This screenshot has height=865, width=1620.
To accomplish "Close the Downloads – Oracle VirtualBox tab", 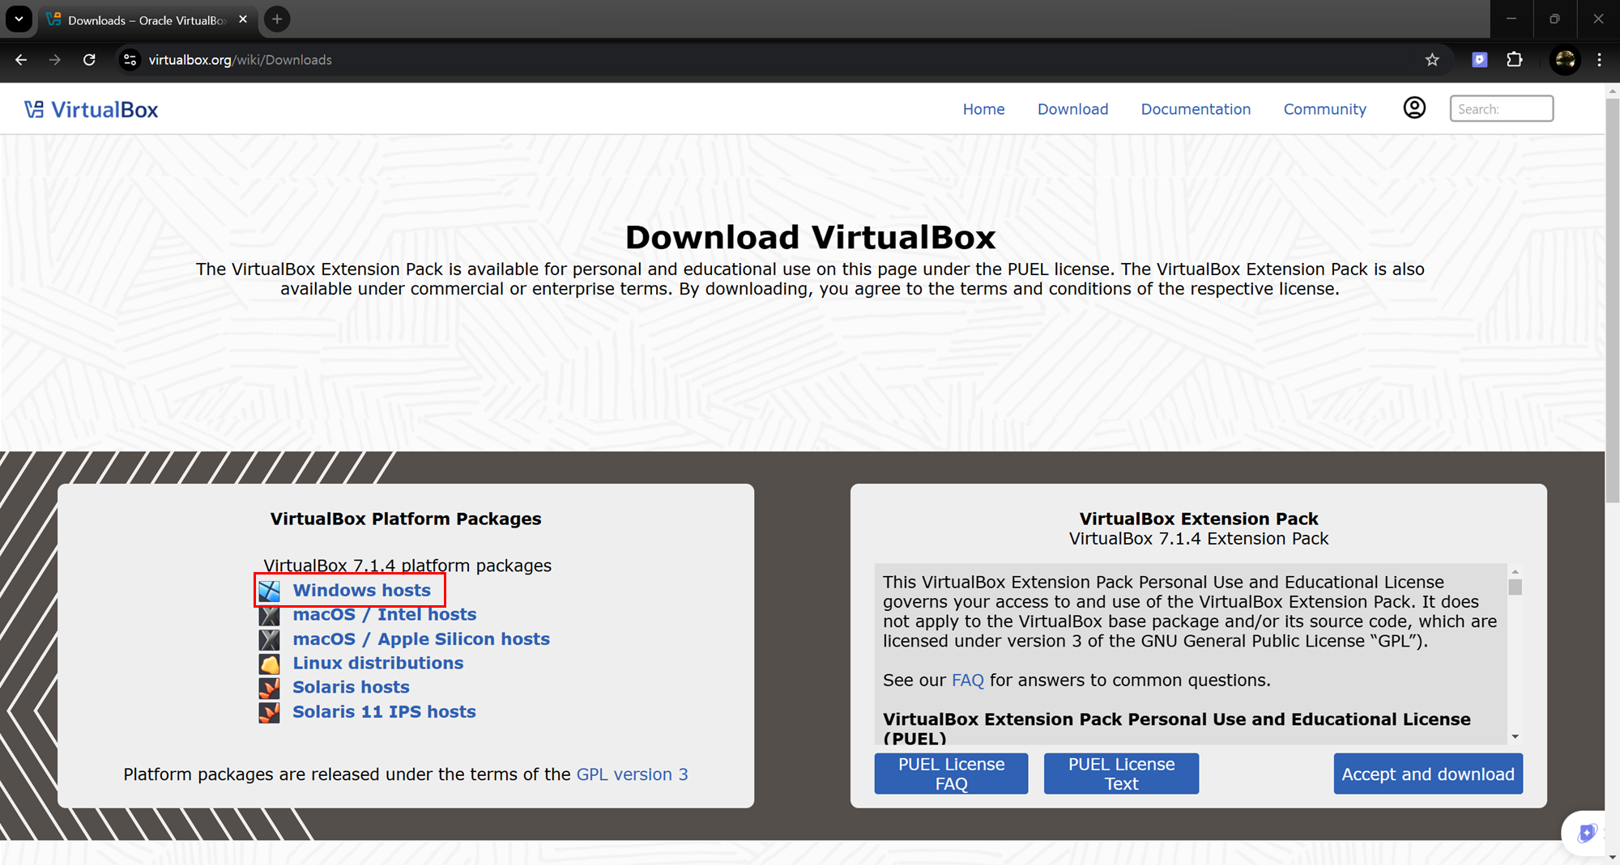I will (243, 19).
